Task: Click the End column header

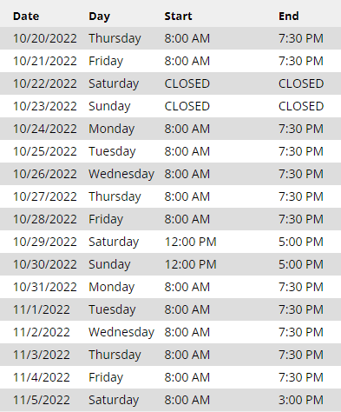Action: click(x=288, y=17)
